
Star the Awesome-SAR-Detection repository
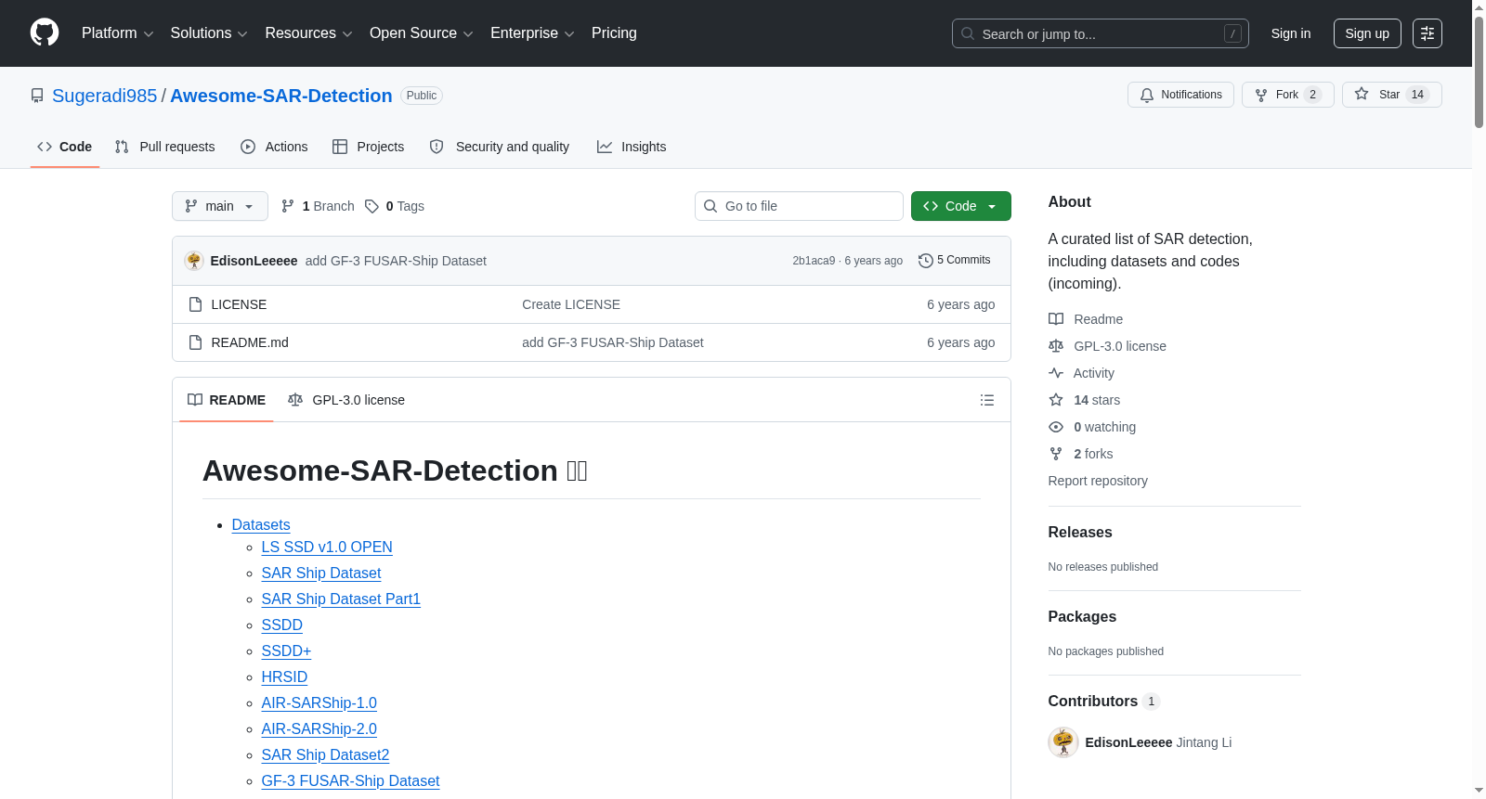click(1391, 95)
